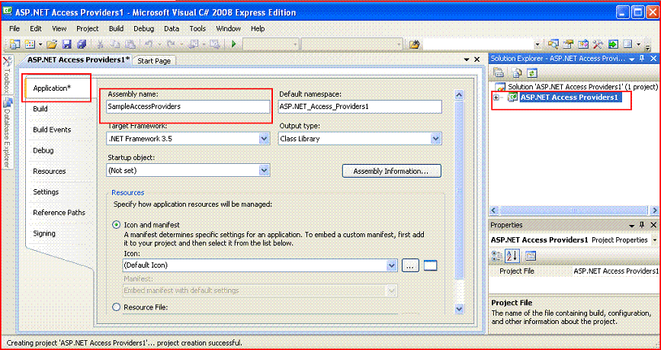Start debugging with green play icon
Screen dimensions: 661x350
233,44
